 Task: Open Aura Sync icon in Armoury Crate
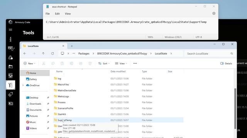[10, 58]
